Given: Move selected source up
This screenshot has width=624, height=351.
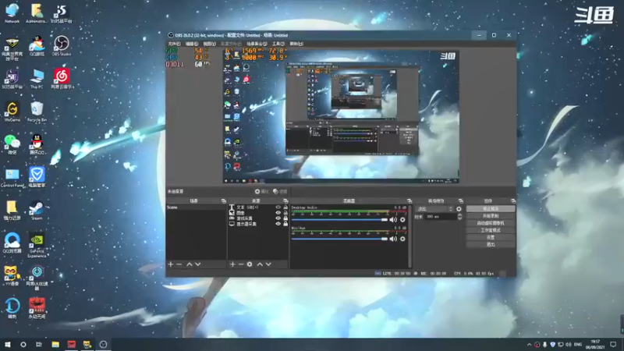Looking at the screenshot, I should [x=260, y=264].
